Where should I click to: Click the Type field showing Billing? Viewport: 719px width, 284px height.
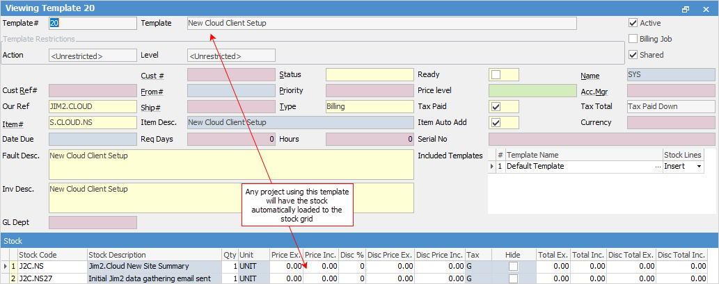369,107
